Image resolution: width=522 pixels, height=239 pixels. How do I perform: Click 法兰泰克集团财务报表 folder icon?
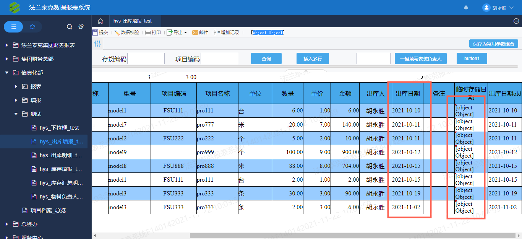pyautogui.click(x=16, y=45)
